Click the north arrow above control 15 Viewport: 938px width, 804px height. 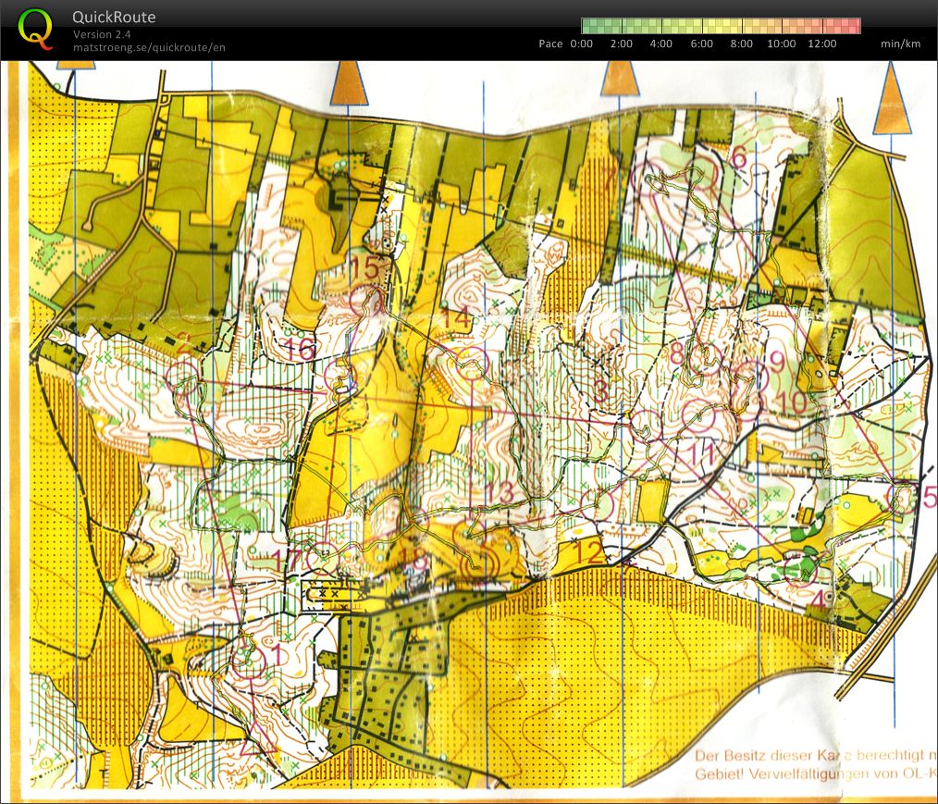(x=349, y=83)
